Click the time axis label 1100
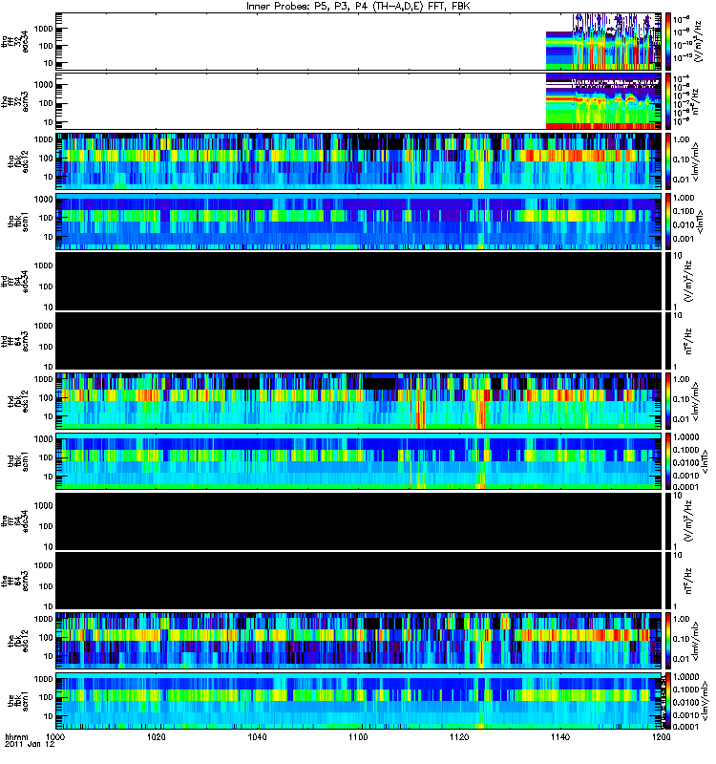Screen dimensions: 716x764 tap(358, 737)
